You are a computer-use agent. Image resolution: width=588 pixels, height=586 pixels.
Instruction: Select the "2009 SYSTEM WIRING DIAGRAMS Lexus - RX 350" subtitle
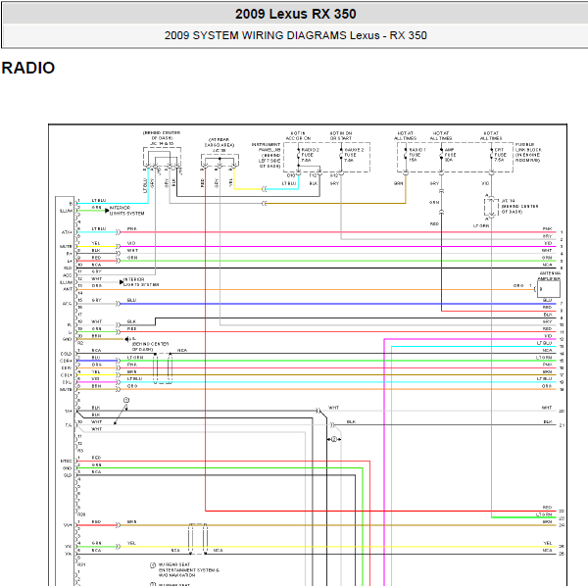(x=296, y=35)
